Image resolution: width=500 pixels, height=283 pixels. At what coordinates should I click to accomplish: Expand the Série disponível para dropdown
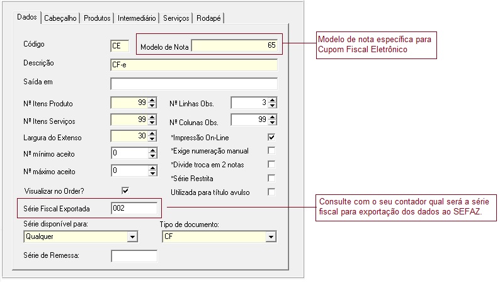tap(132, 236)
